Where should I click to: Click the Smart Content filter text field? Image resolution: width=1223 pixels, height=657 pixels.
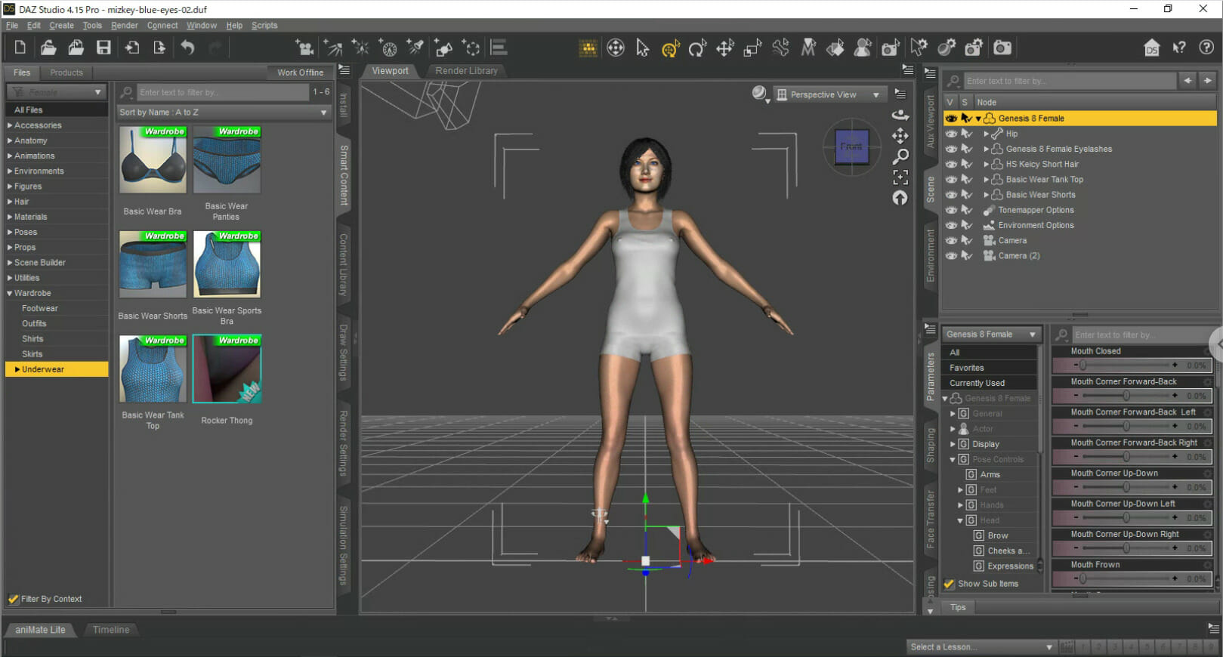click(222, 92)
